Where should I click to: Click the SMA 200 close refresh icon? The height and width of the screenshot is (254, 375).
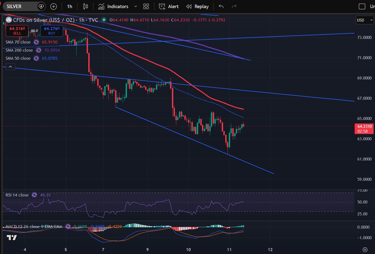point(38,50)
